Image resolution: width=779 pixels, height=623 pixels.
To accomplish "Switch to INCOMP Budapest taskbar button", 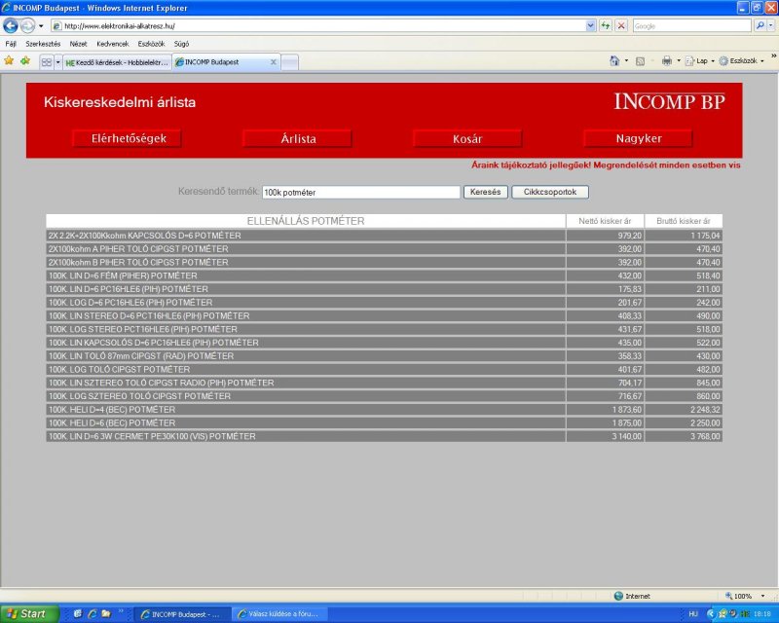I will coord(182,614).
